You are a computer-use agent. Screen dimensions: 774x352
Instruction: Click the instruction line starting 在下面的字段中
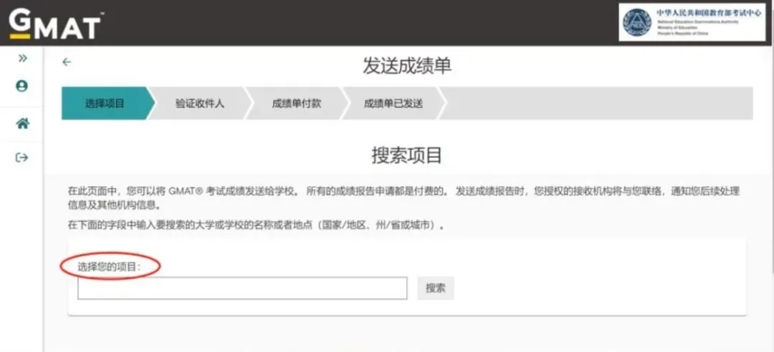tap(256, 226)
